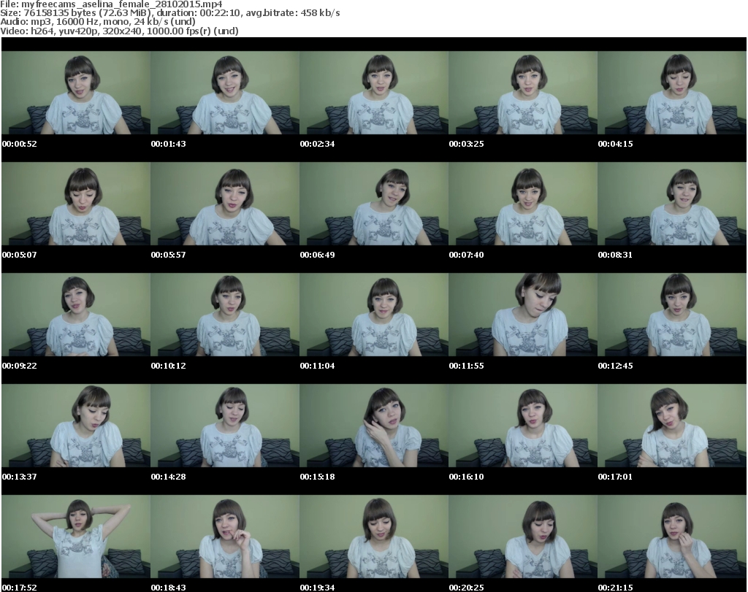Image resolution: width=748 pixels, height=592 pixels.
Task: Click the timestamp label 00:14:28
Action: (169, 477)
